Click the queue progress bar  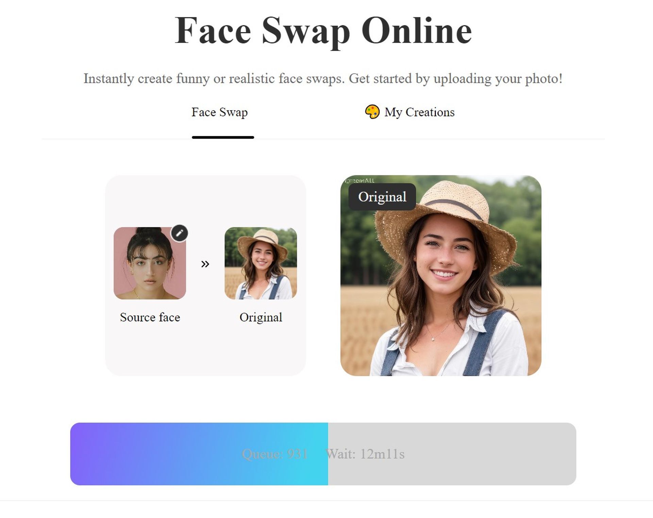323,454
